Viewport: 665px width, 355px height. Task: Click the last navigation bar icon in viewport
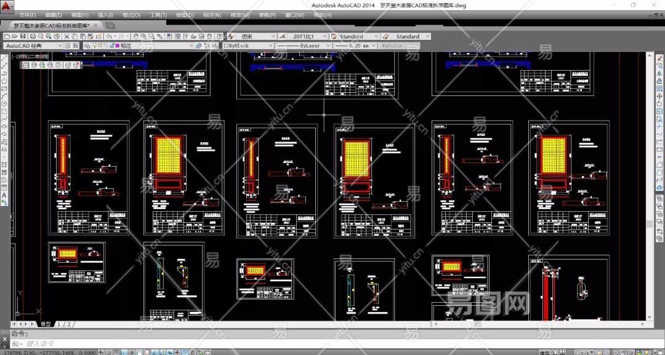[76, 65]
